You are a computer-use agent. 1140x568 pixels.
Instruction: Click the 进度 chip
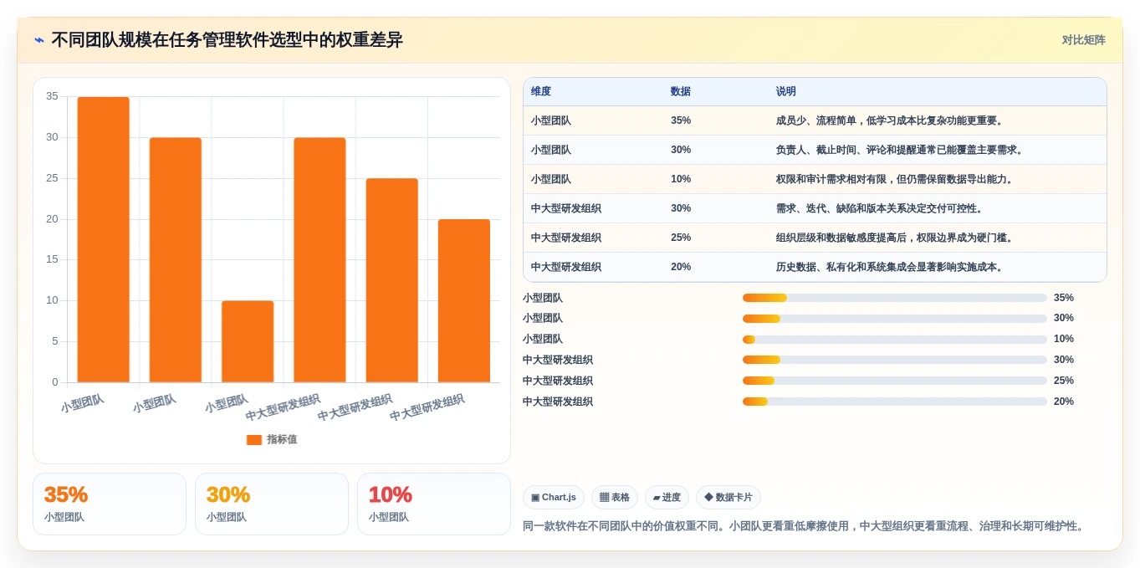[667, 497]
